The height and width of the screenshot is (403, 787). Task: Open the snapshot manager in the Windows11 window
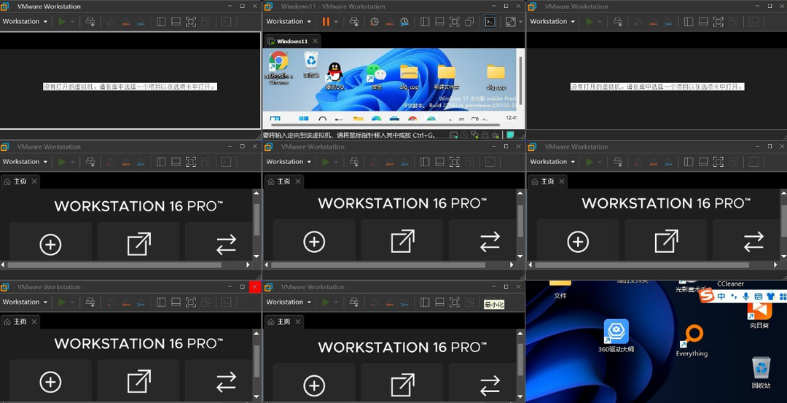pos(404,22)
